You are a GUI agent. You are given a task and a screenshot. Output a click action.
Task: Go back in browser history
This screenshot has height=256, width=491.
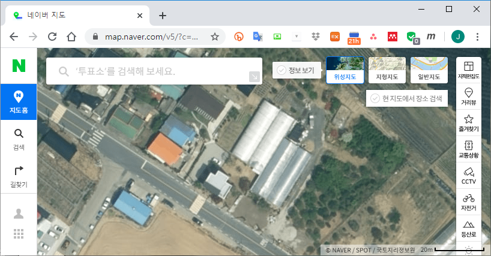point(14,37)
